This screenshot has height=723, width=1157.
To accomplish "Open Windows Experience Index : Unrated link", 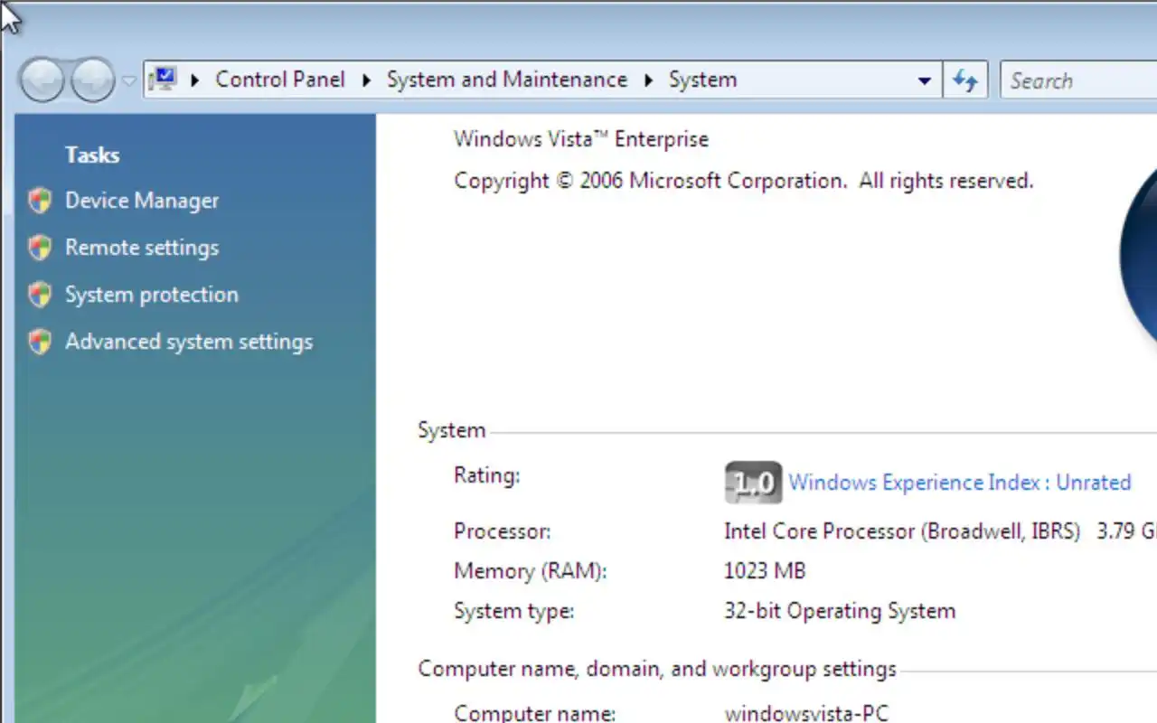I will point(960,483).
